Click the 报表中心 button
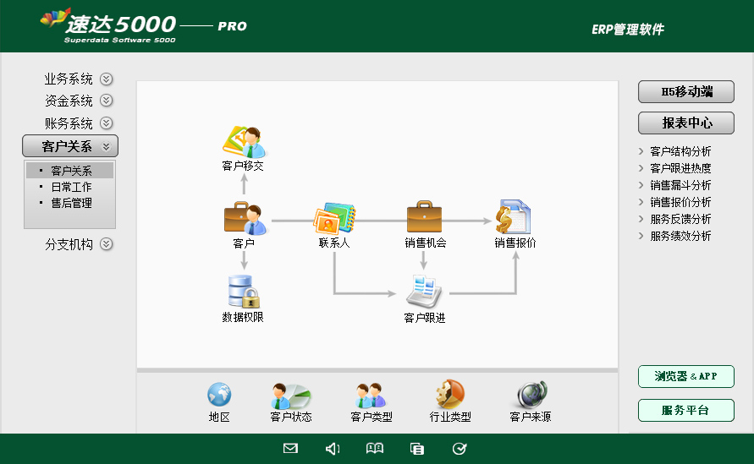This screenshot has width=754, height=464. 686,123
